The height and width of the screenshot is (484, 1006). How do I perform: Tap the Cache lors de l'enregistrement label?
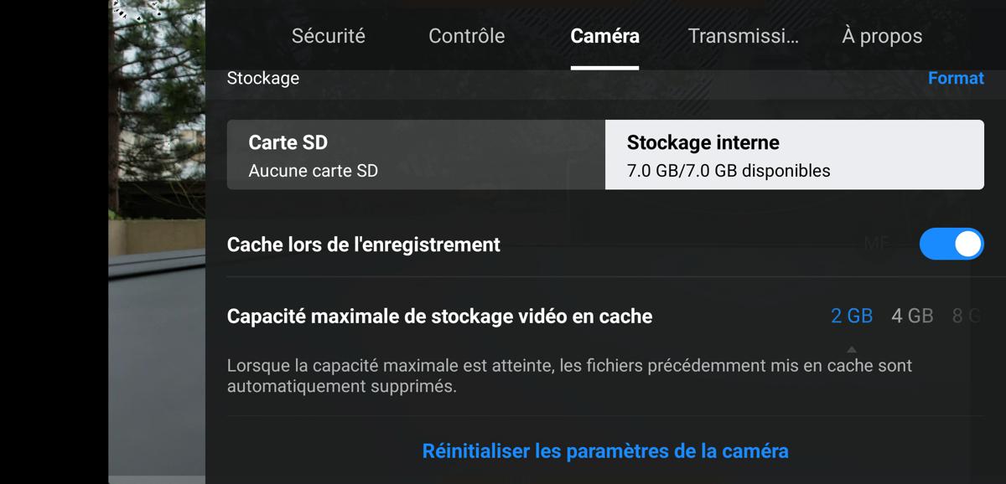click(x=364, y=245)
